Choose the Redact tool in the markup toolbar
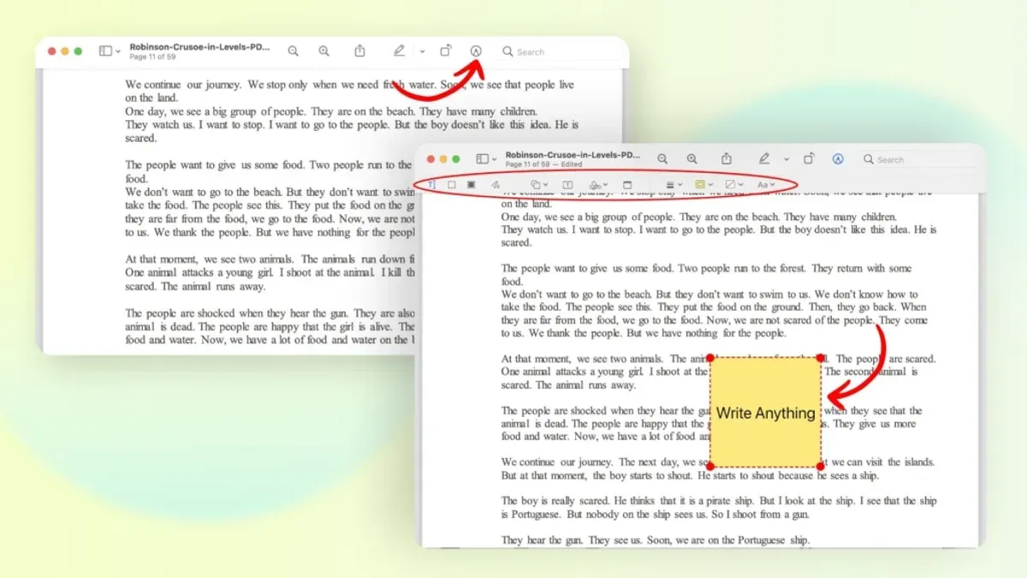This screenshot has width=1027, height=578. (x=472, y=184)
